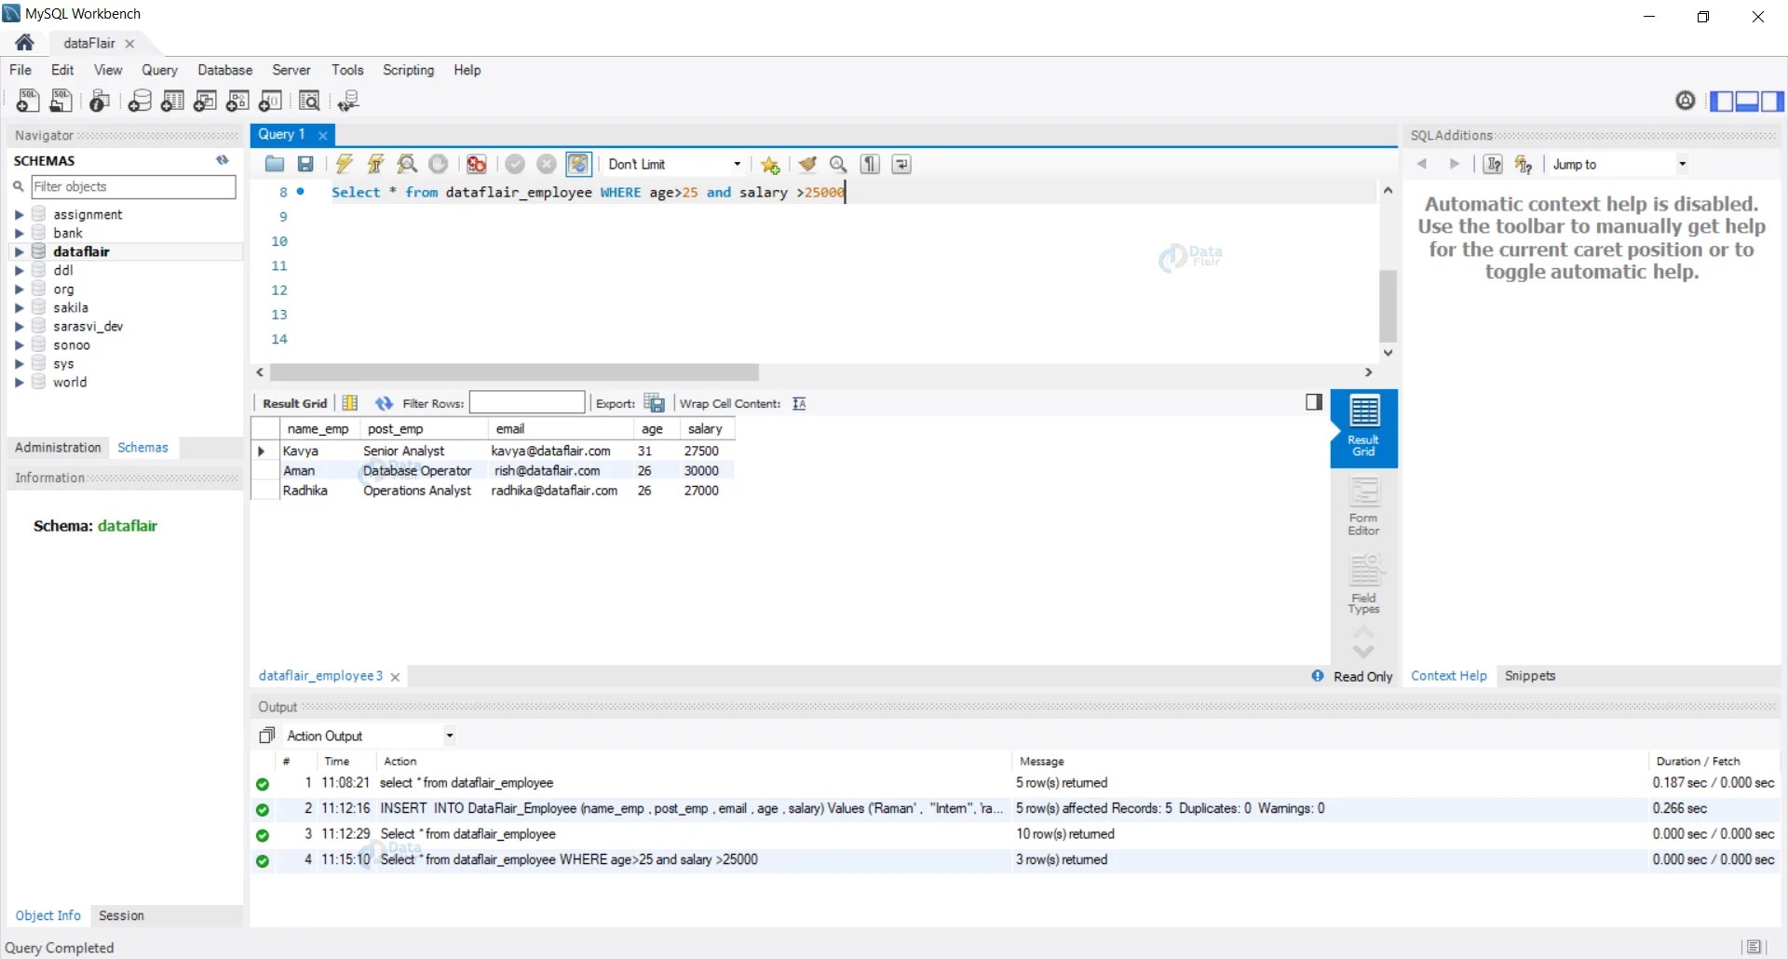The image size is (1788, 959).
Task: Open the Scripting menu
Action: [x=408, y=70]
